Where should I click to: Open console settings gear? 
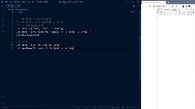click(x=193, y=12)
